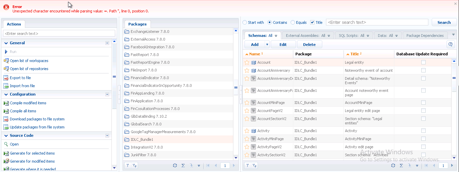Click the Delete button
Image resolution: width=459 pixels, height=172 pixels.
(x=309, y=45)
